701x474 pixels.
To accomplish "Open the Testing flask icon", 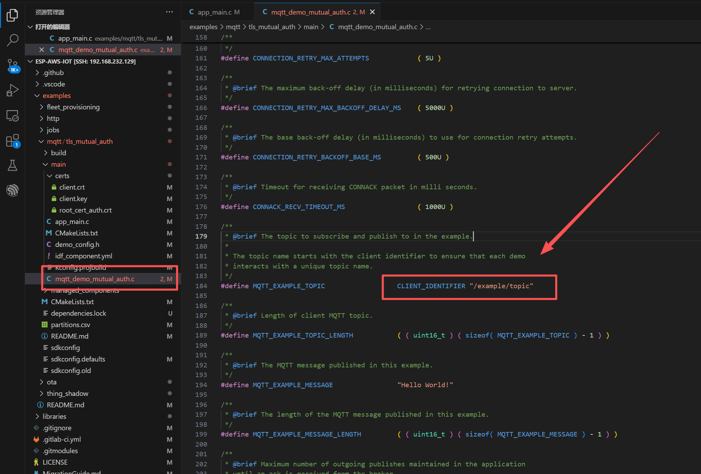I will (12, 165).
